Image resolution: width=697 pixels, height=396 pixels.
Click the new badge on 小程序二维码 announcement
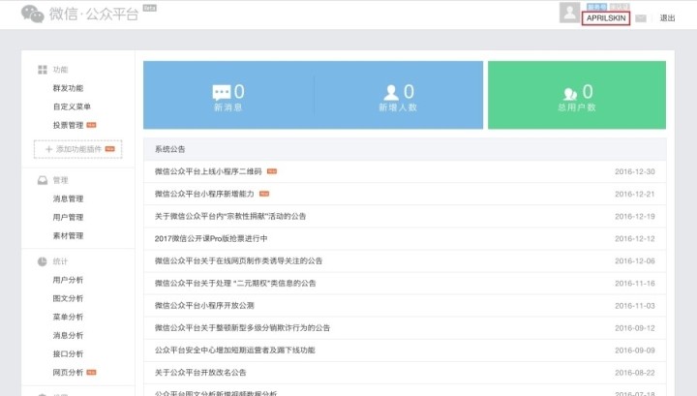(x=272, y=171)
